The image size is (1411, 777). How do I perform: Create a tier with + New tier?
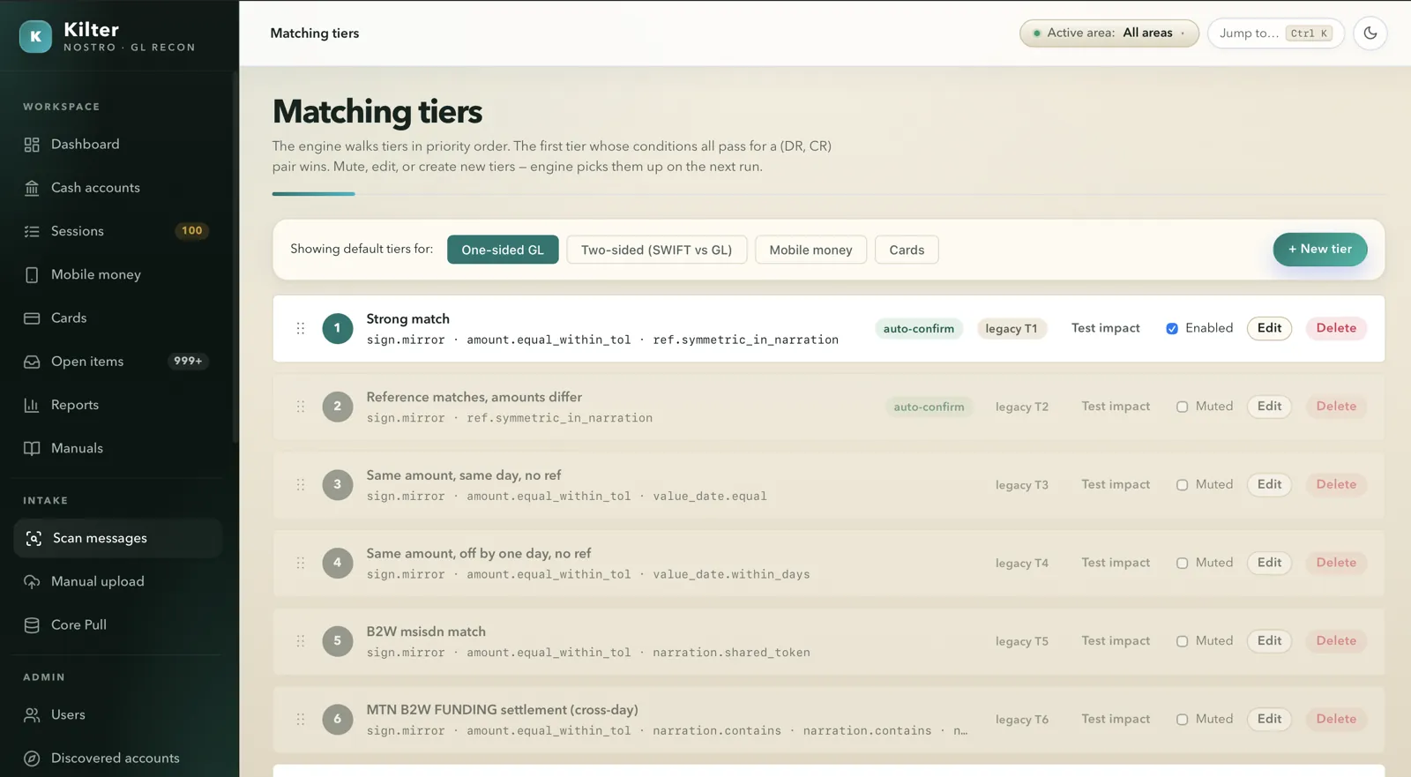click(x=1320, y=250)
